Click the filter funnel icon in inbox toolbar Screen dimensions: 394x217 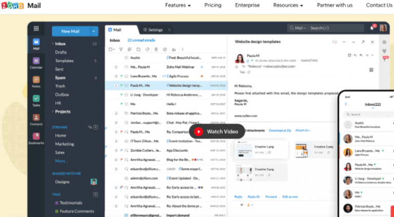[x=121, y=49]
